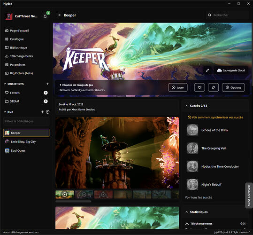Add a game with JEUX plus icon
Viewport: 253px width, 235px height.
point(42,112)
